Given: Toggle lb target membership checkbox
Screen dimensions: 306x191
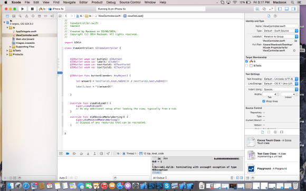Looking at the screenshot, I should click(x=247, y=62).
